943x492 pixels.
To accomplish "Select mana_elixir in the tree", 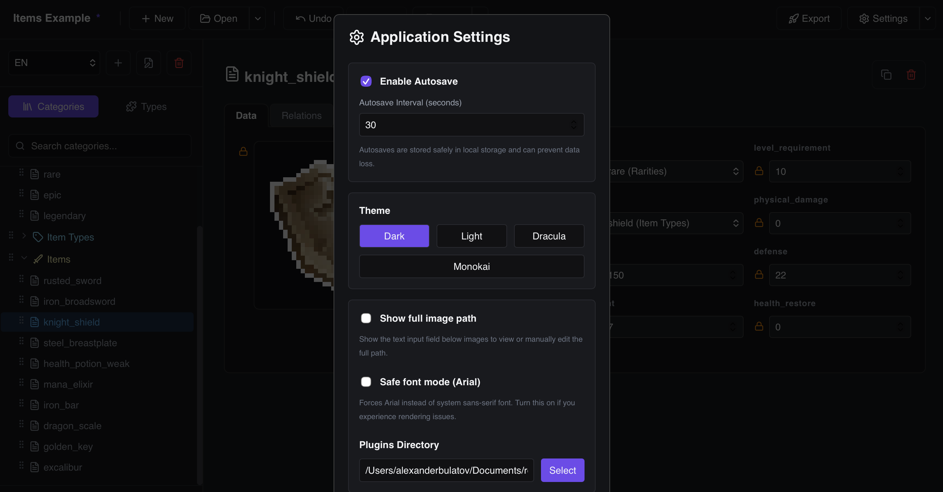I will (68, 385).
